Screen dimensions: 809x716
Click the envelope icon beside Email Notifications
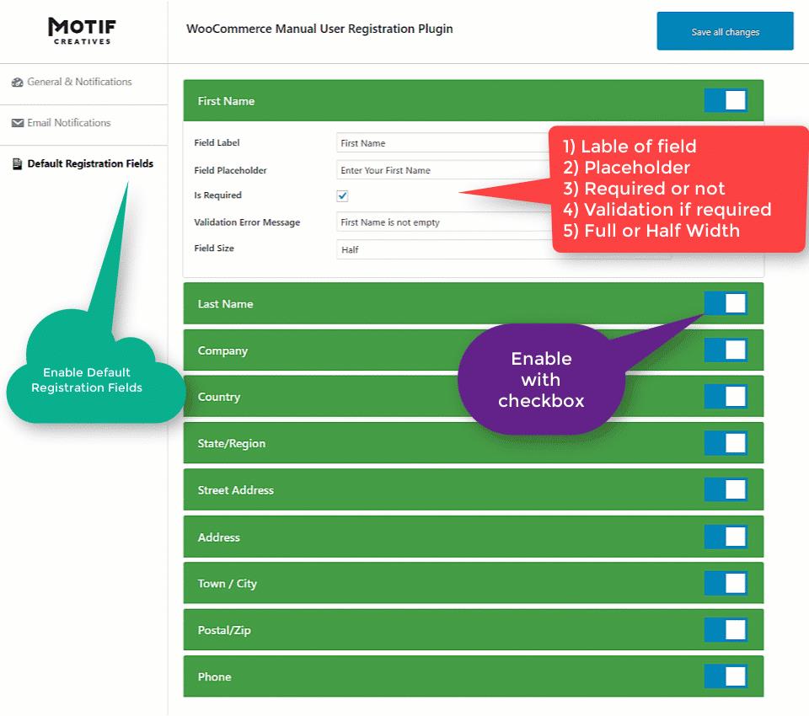coord(18,123)
